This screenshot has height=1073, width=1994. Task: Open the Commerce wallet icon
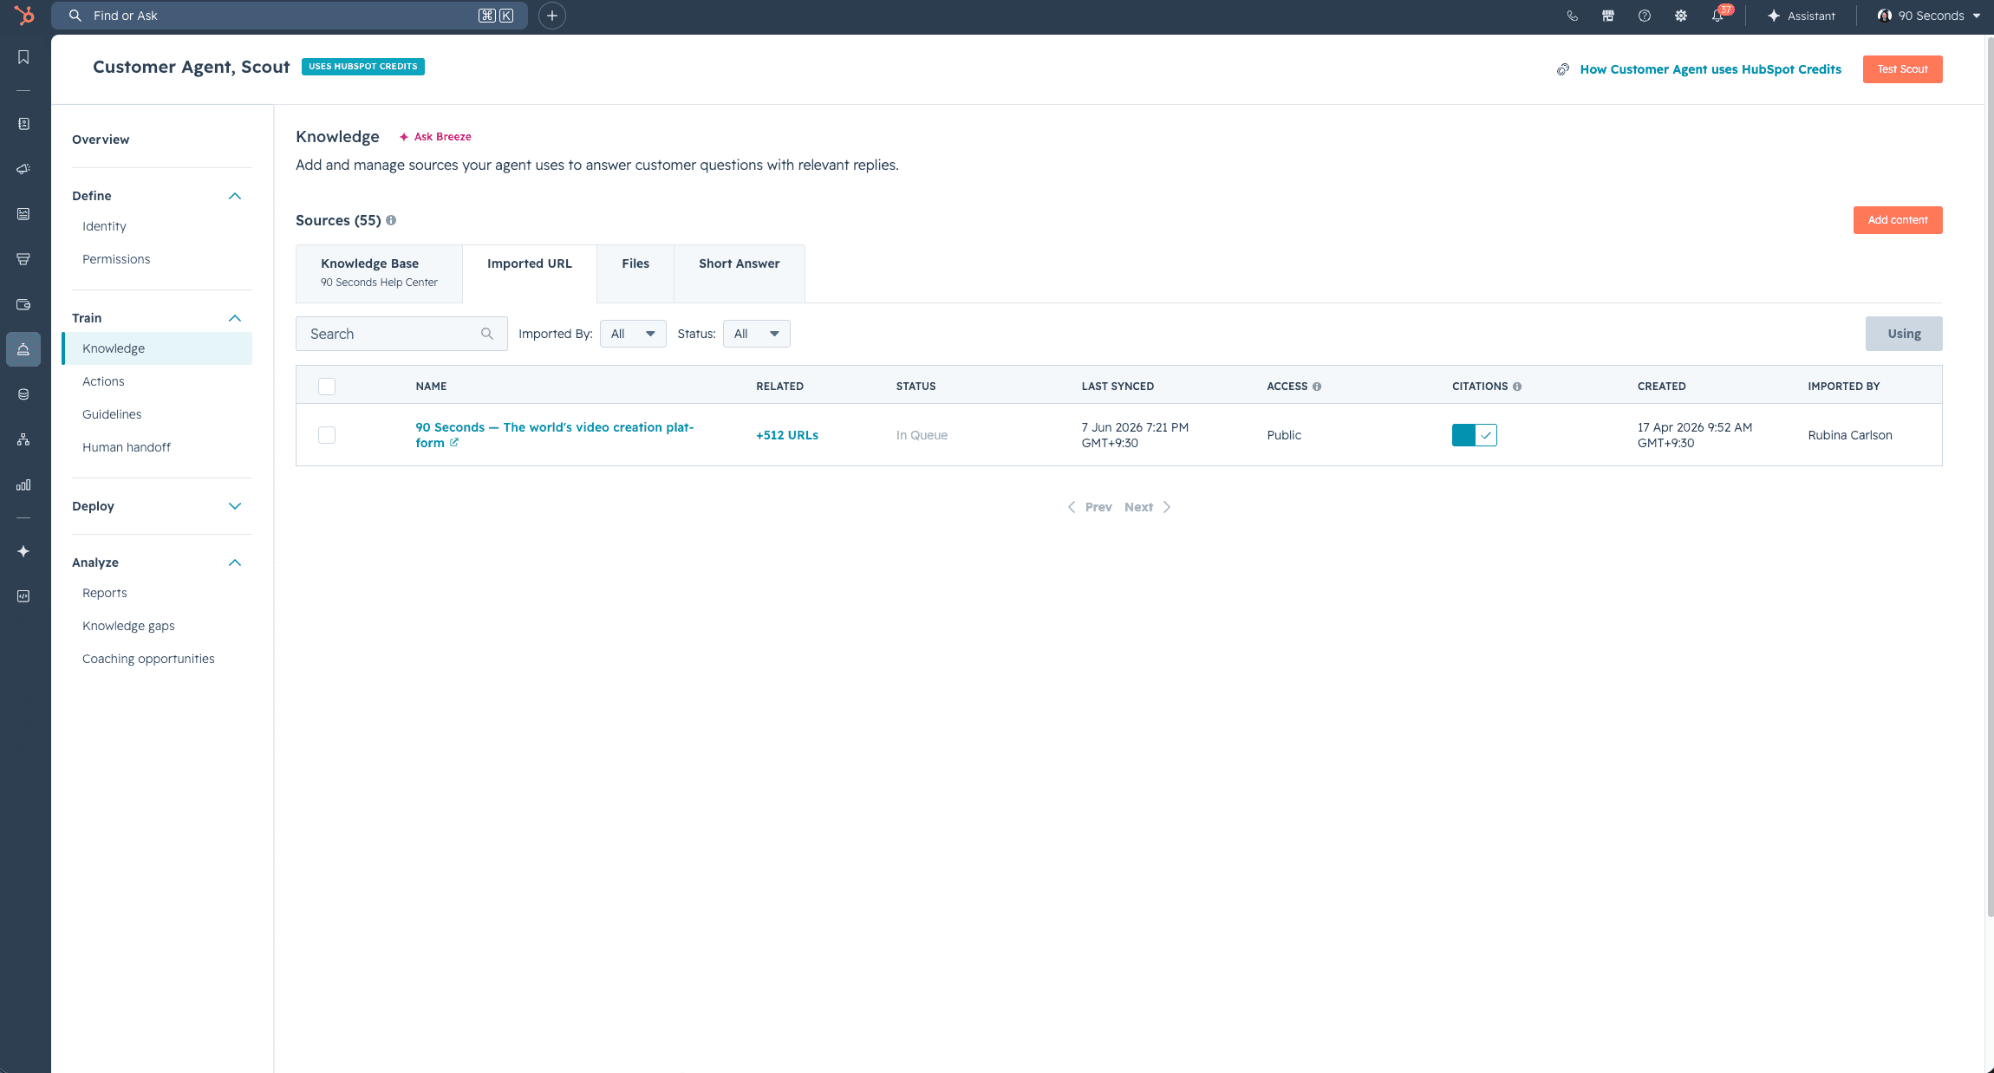(x=23, y=304)
